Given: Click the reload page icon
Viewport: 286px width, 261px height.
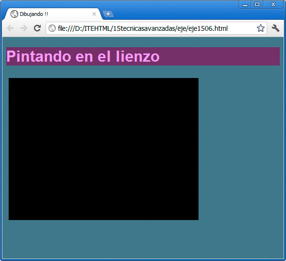Looking at the screenshot, I should (x=37, y=28).
